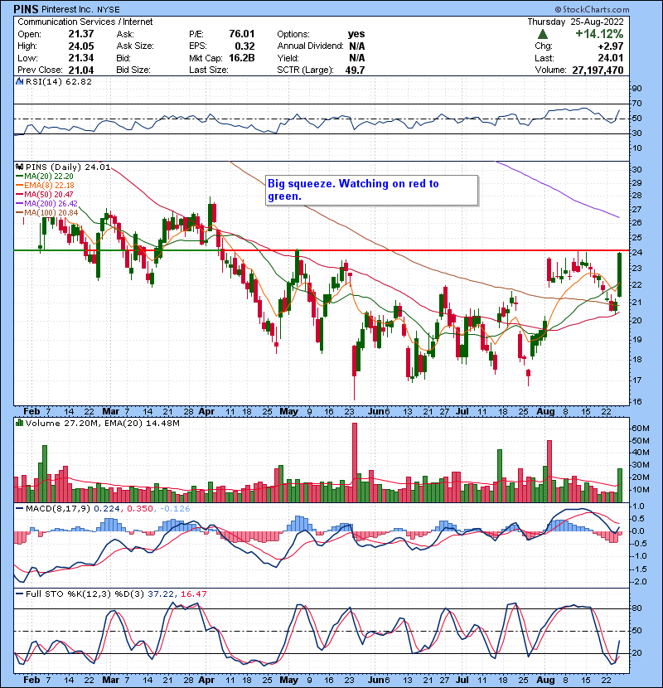This screenshot has width=663, height=688.
Task: Click the SCTR (Large) value 49.7
Action: coord(355,70)
